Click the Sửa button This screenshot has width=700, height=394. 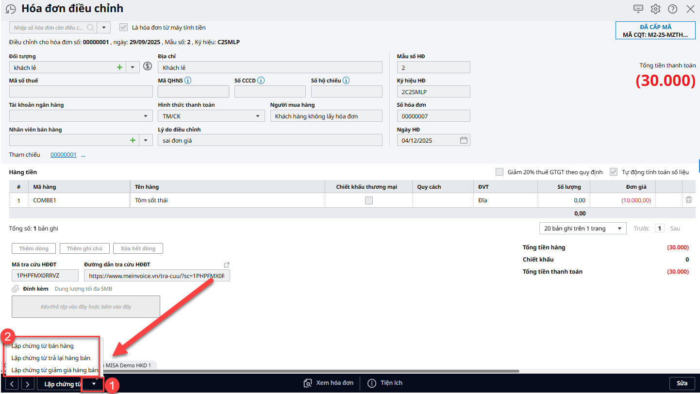coord(682,383)
